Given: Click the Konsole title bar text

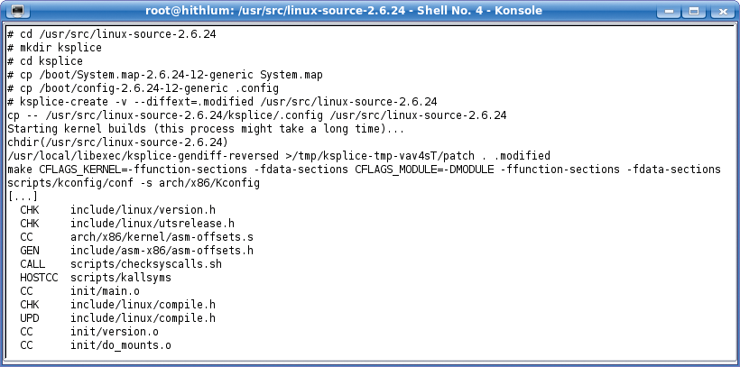Looking at the screenshot, I should point(344,11).
